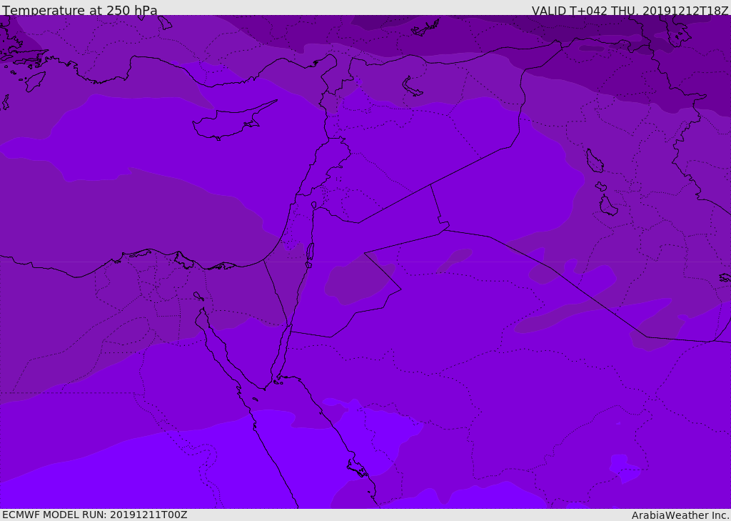Click the 'ArabiaWeather Inc' credit text

pyautogui.click(x=680, y=515)
